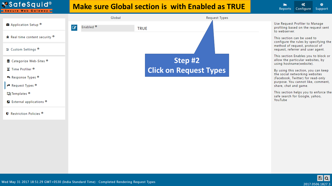Click the Templates icon in sidebar
This screenshot has height=186, width=332.
[x=8, y=94]
